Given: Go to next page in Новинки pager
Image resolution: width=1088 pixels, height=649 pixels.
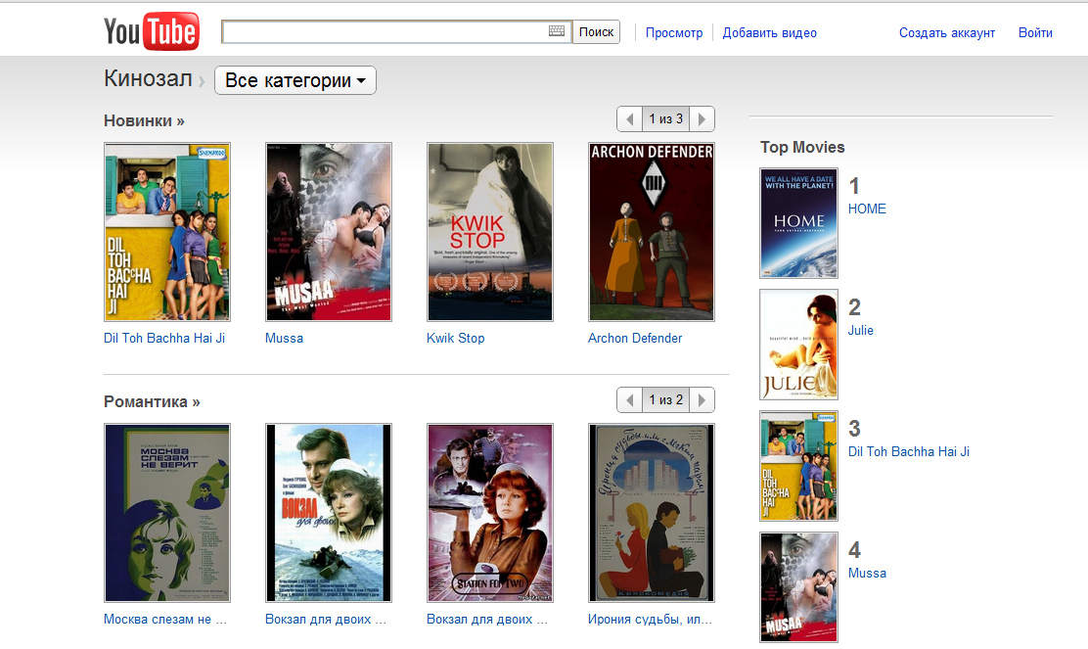Looking at the screenshot, I should [x=702, y=119].
